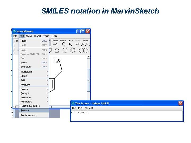Click the Erase tool icon
Image resolution: width=191 pixels, height=143 pixels.
[x=55, y=44]
